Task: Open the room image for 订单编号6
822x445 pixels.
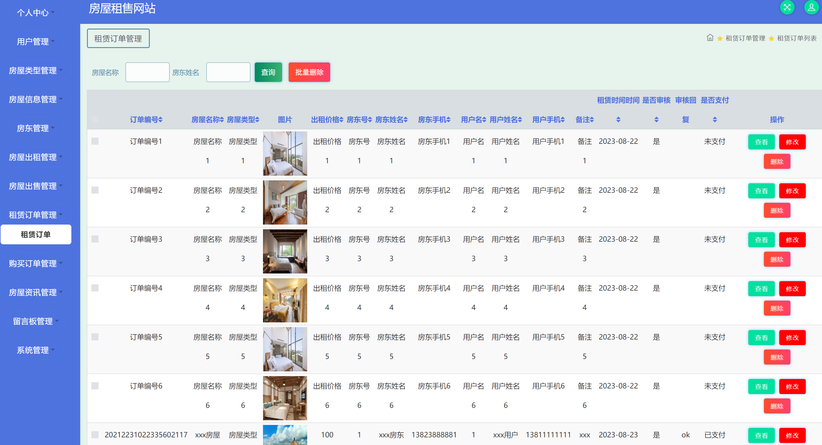Action: click(285, 398)
